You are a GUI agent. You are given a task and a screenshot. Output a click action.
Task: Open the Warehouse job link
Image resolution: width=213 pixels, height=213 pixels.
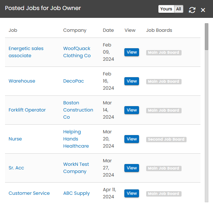coord(22,81)
